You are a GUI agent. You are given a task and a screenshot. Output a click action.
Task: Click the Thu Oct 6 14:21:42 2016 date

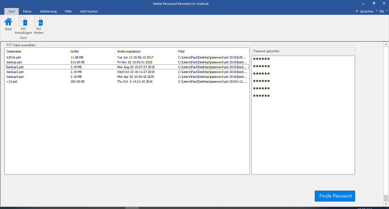tap(135, 81)
